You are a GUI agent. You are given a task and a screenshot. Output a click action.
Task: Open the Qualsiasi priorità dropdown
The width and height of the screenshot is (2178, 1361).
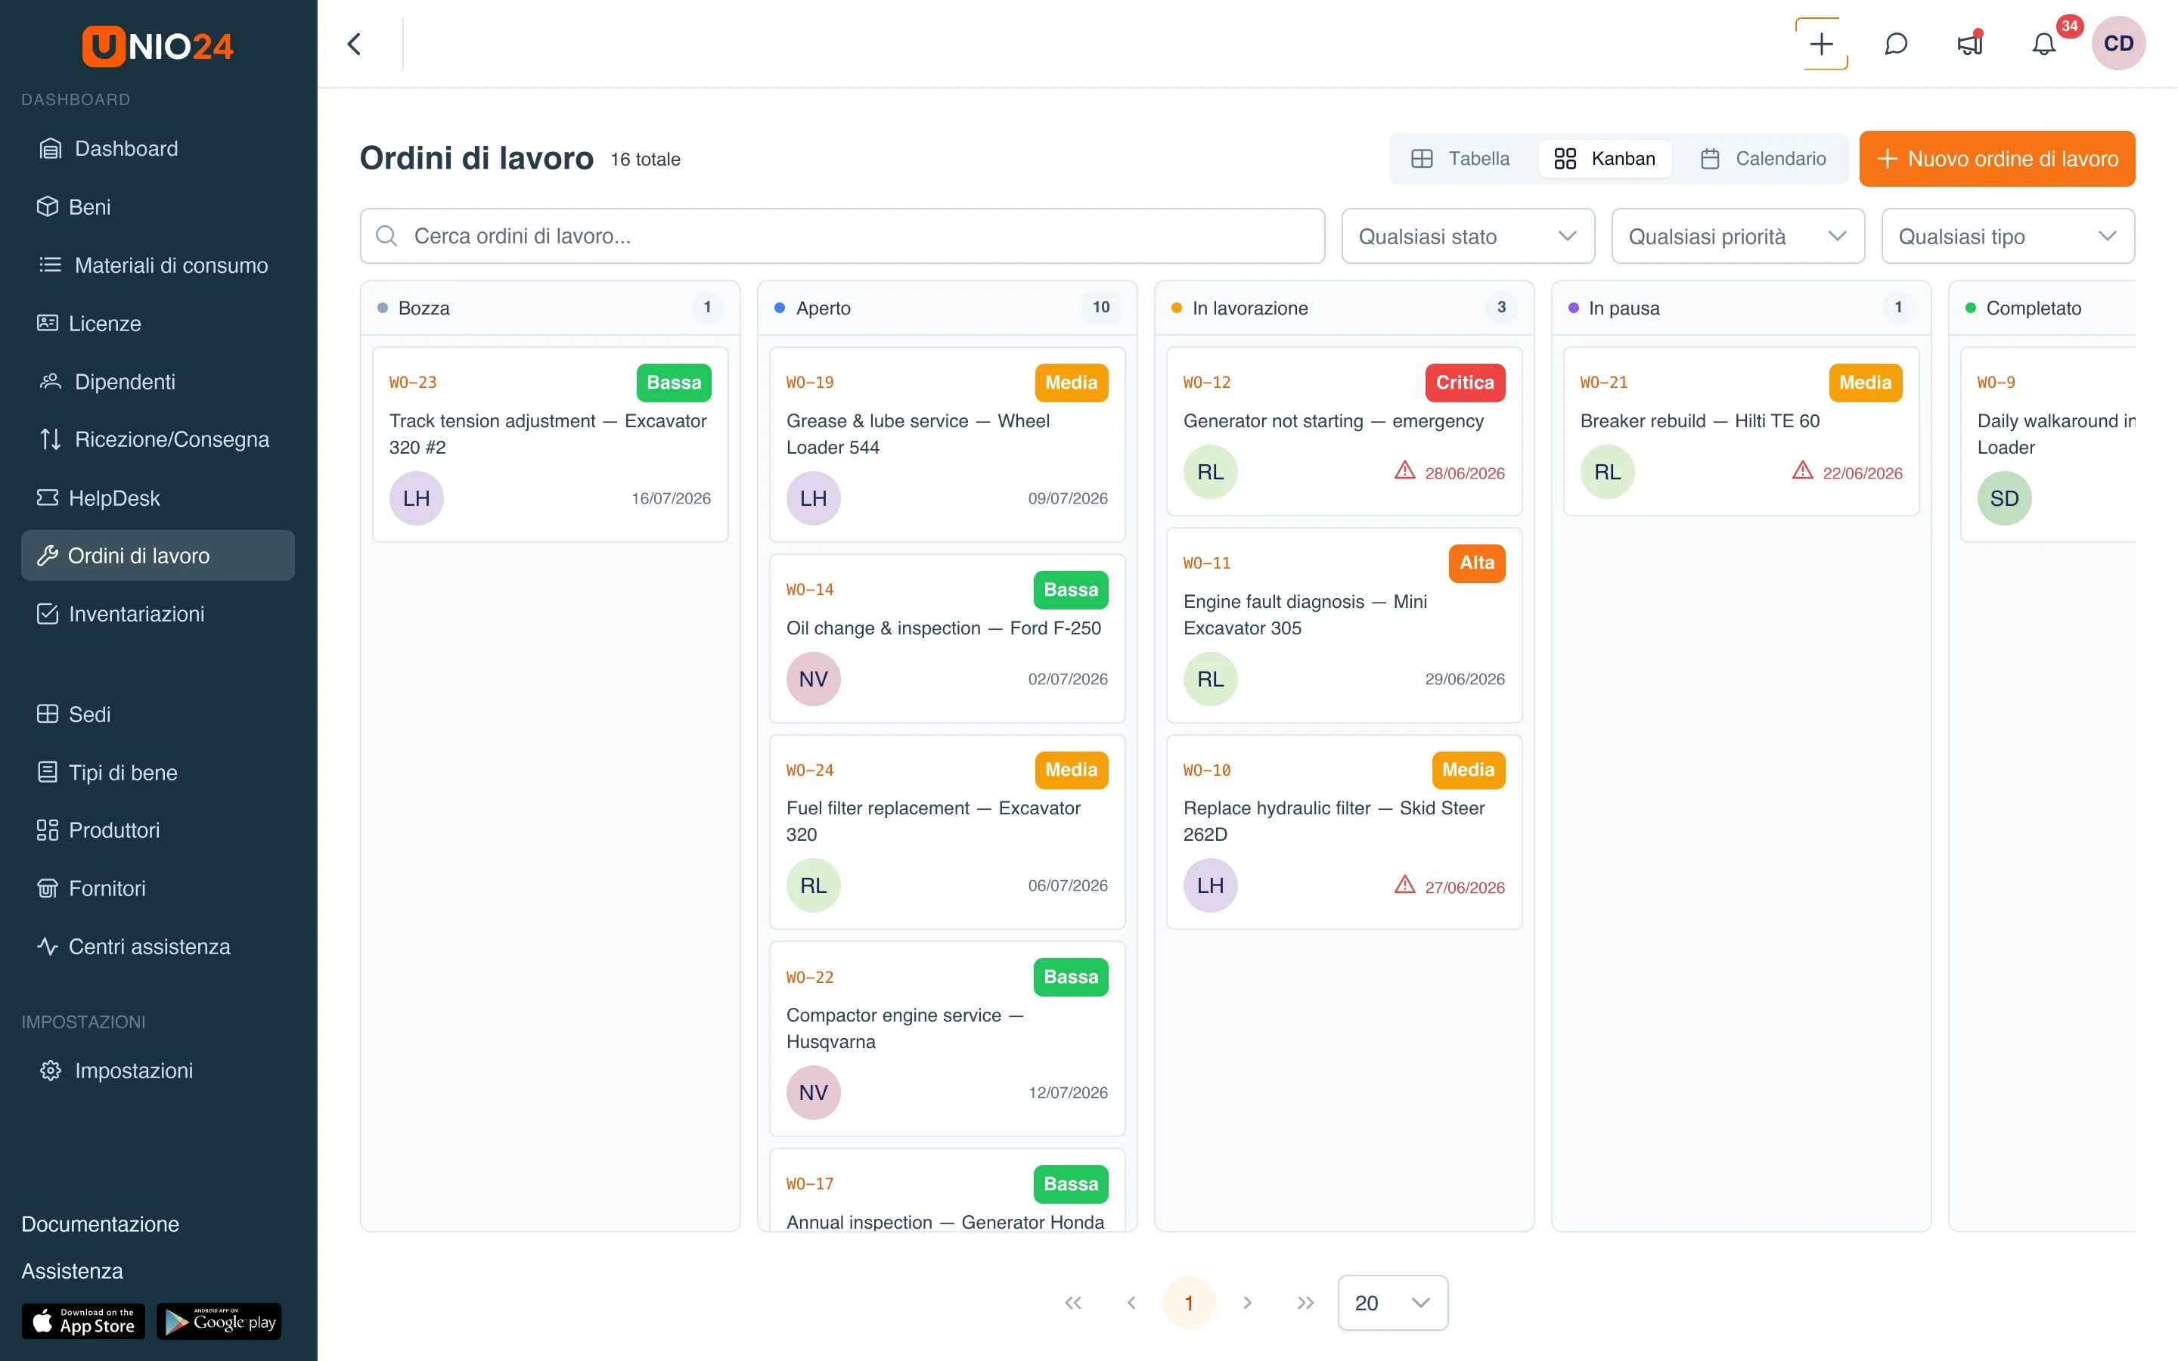(x=1738, y=236)
